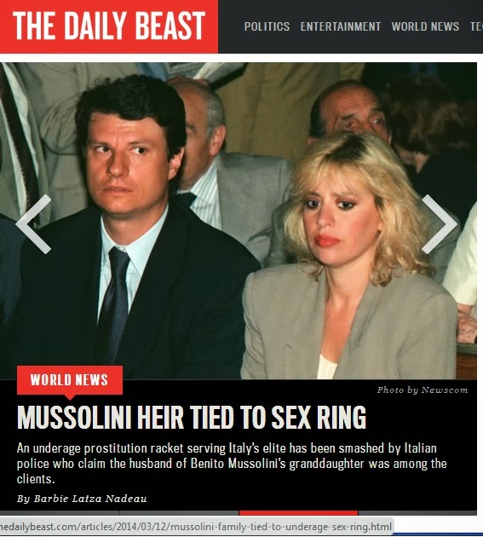Go to the previous carousel slide arrow

(33, 224)
